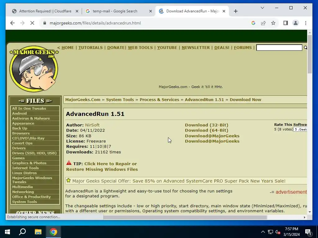318x238 pixels.
Task: Open the Networking category
Action: (23, 192)
